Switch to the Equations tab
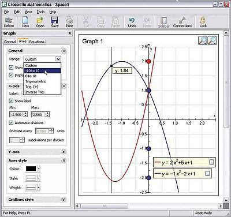Viewport: 231px width, 217px height. (36, 42)
